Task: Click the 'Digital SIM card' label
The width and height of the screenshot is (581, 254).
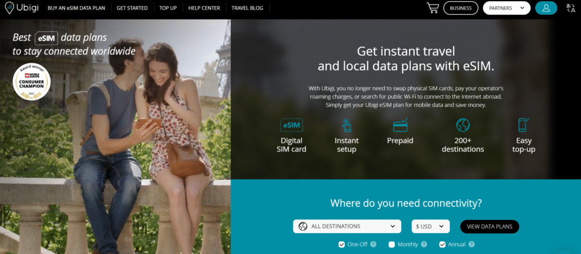Action: click(292, 145)
